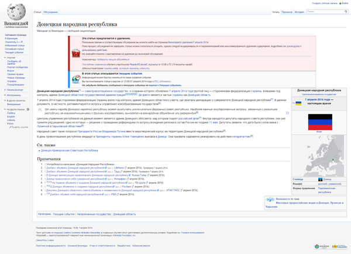Viewport: 351px width, 254px height.
Task: Open the Заглавная страница sidebar link
Action: click(x=15, y=35)
